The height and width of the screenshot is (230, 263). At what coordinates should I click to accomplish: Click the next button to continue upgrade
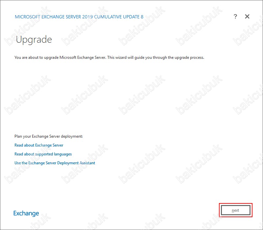(x=235, y=210)
